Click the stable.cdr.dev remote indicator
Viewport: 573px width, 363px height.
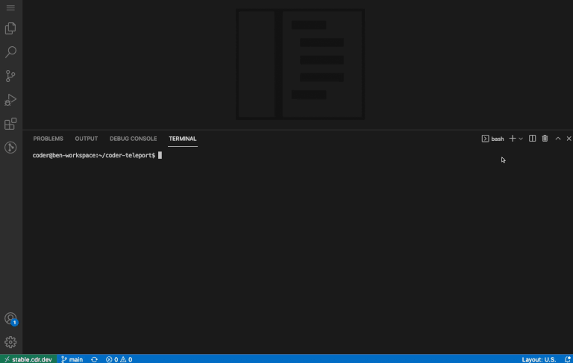tap(28, 359)
